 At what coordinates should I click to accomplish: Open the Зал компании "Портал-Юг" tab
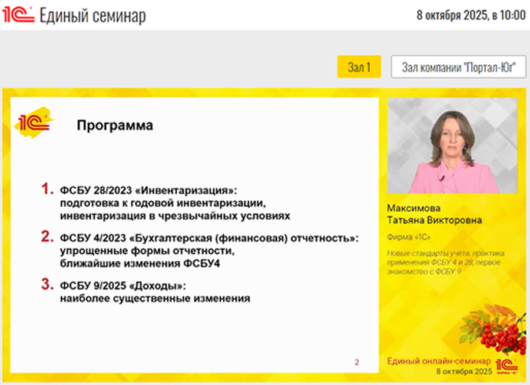pyautogui.click(x=458, y=67)
